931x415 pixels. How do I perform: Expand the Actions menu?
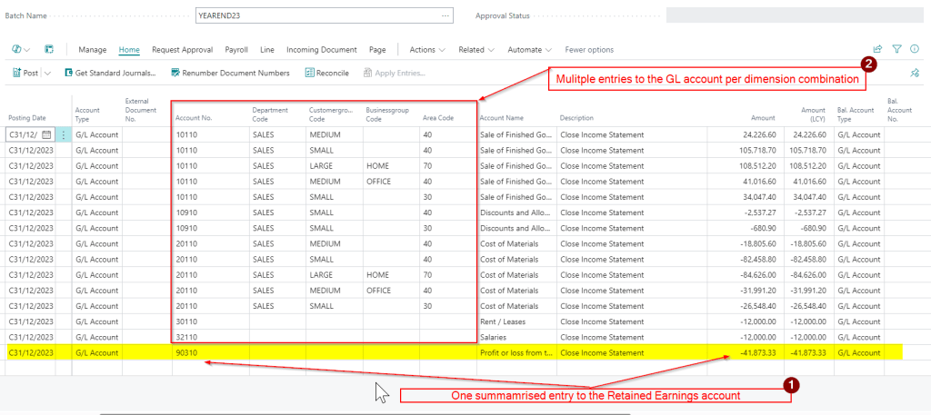click(x=426, y=49)
